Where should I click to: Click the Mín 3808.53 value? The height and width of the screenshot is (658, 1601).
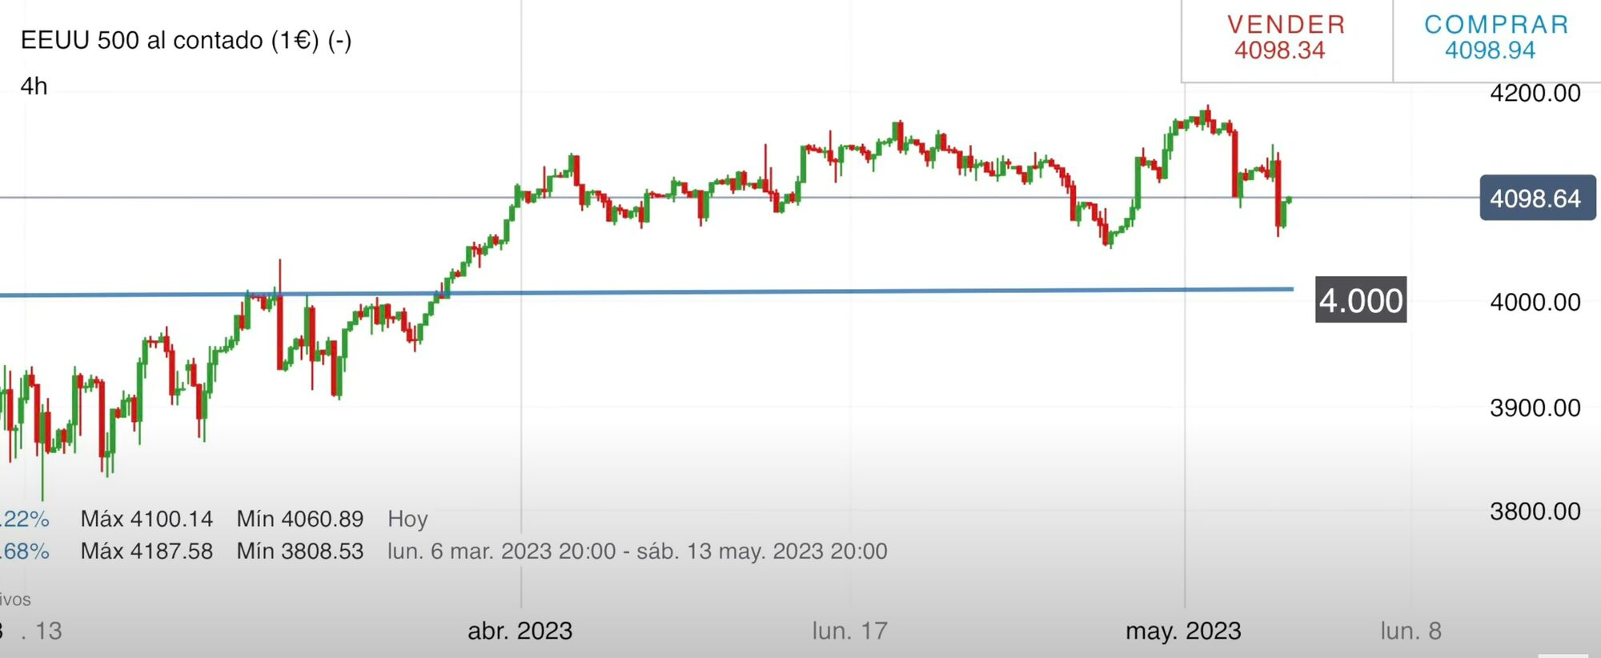[299, 552]
